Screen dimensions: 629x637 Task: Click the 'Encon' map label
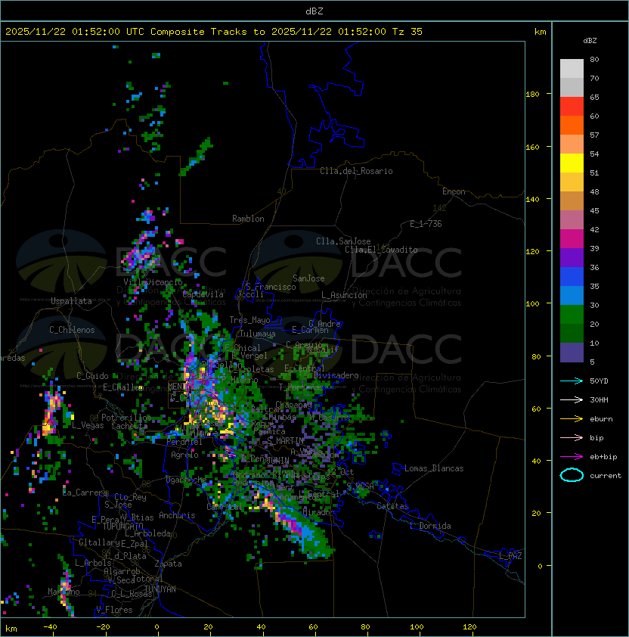click(x=454, y=191)
